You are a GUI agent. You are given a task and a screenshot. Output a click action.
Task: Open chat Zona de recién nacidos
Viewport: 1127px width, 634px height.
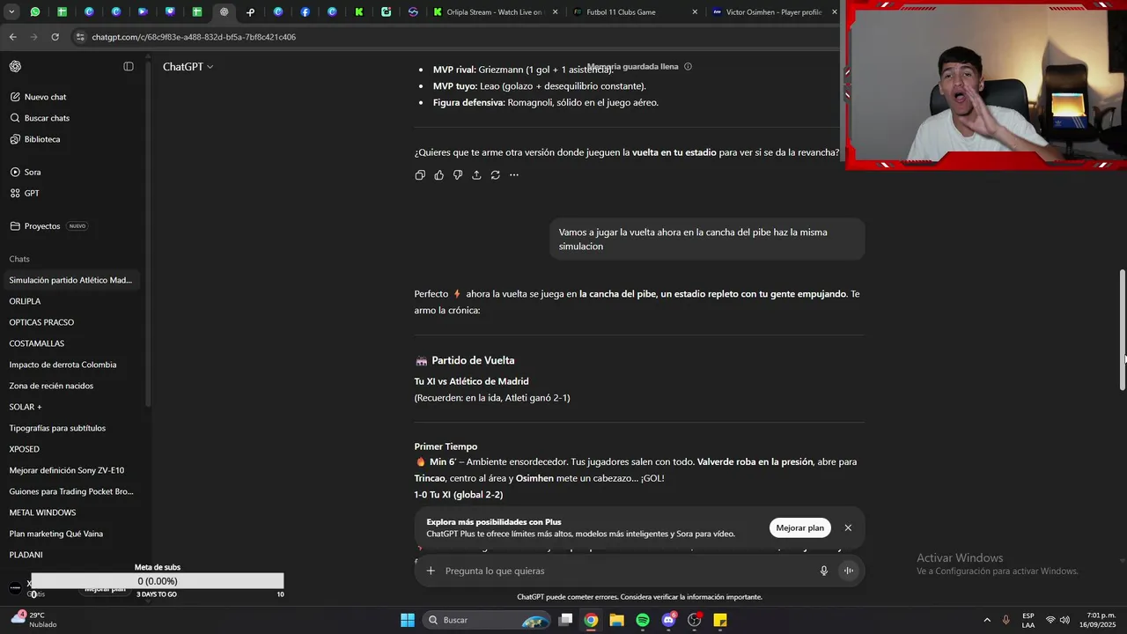70,386
